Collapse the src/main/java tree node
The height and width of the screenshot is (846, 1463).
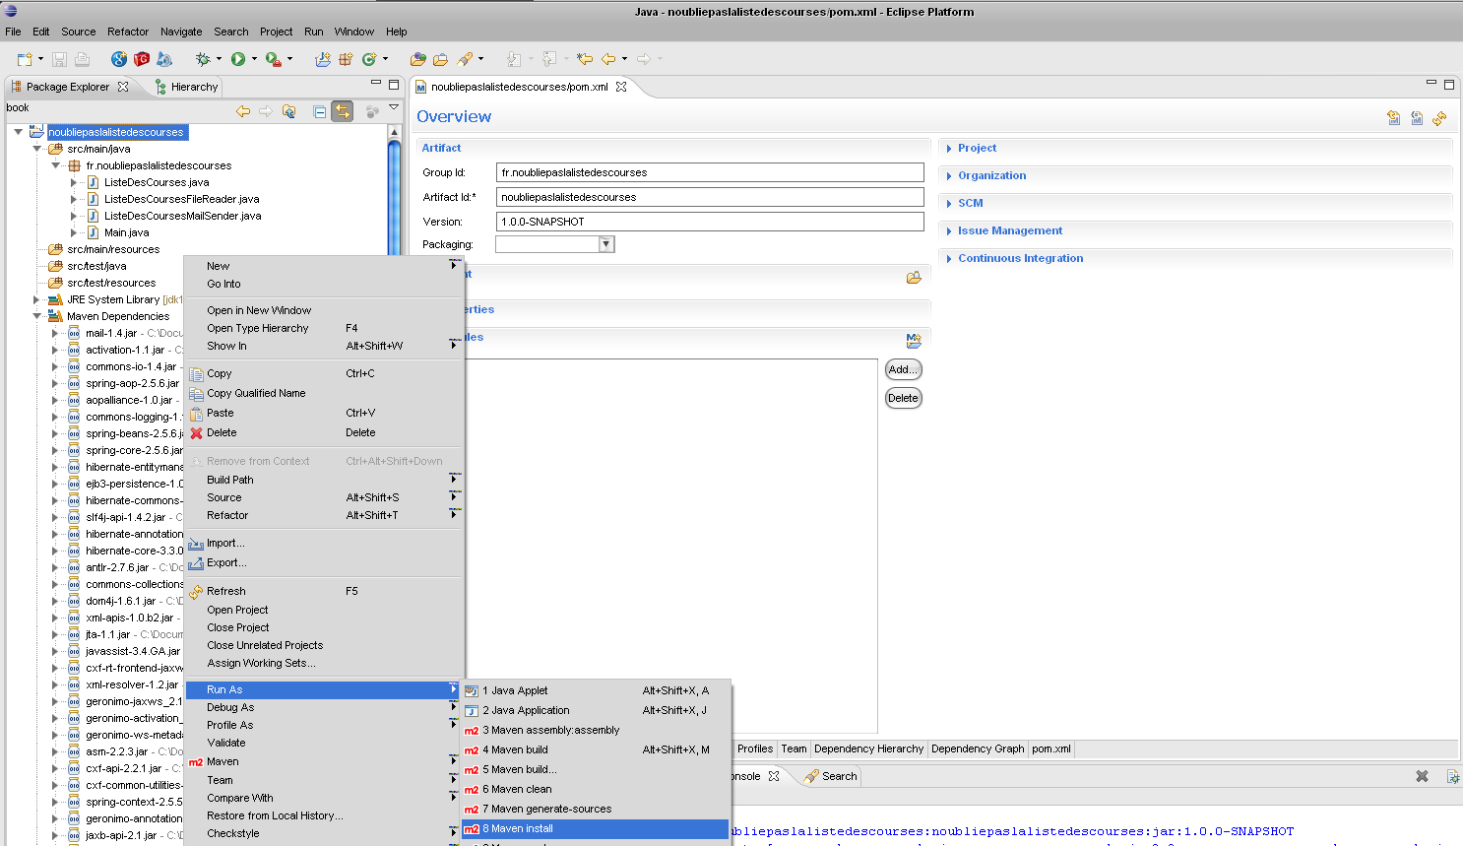(37, 149)
